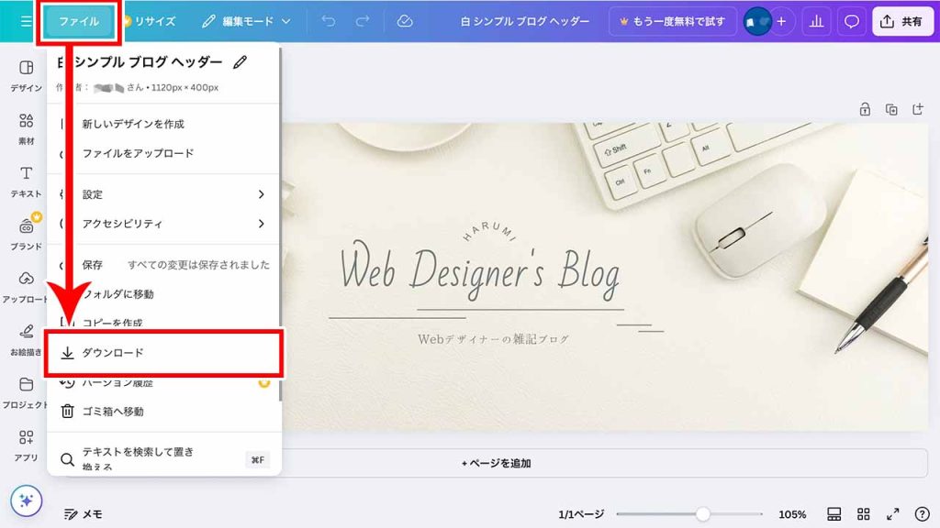Viewport: 940px width, 528px height.
Task: Click the 共有 share button
Action: pos(901,22)
